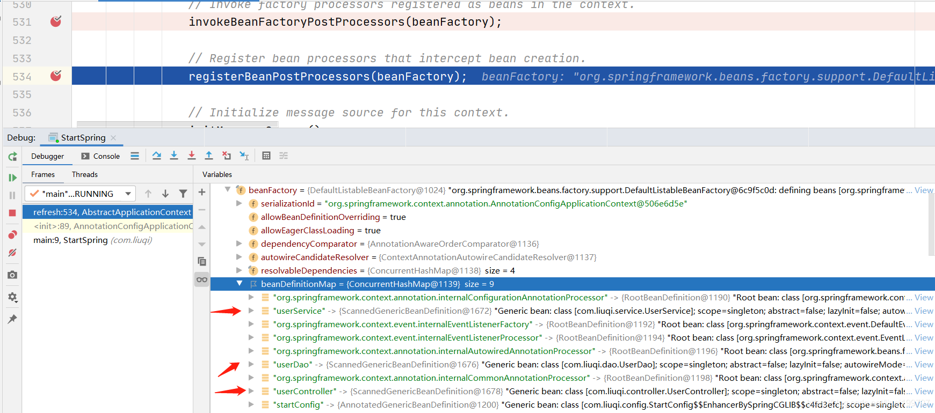This screenshot has height=413, width=935.
Task: Expand the "userController" map entry
Action: click(x=251, y=391)
